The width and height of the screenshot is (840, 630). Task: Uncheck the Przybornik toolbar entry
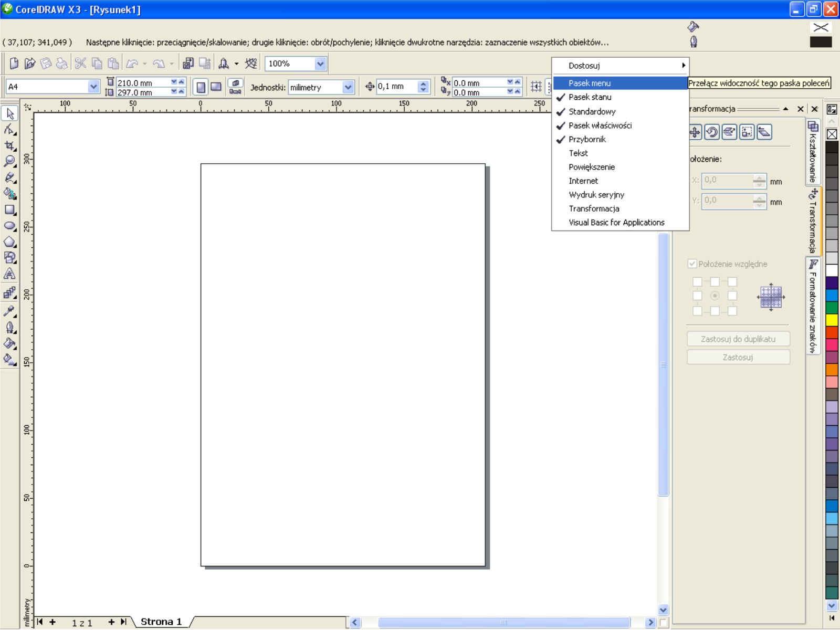point(587,139)
